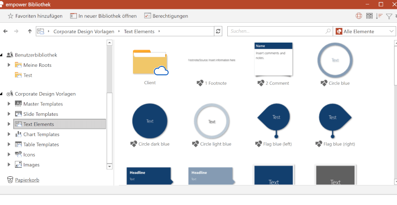This screenshot has height=205, width=397.
Task: Expand the Images node
Action: [x=9, y=164]
